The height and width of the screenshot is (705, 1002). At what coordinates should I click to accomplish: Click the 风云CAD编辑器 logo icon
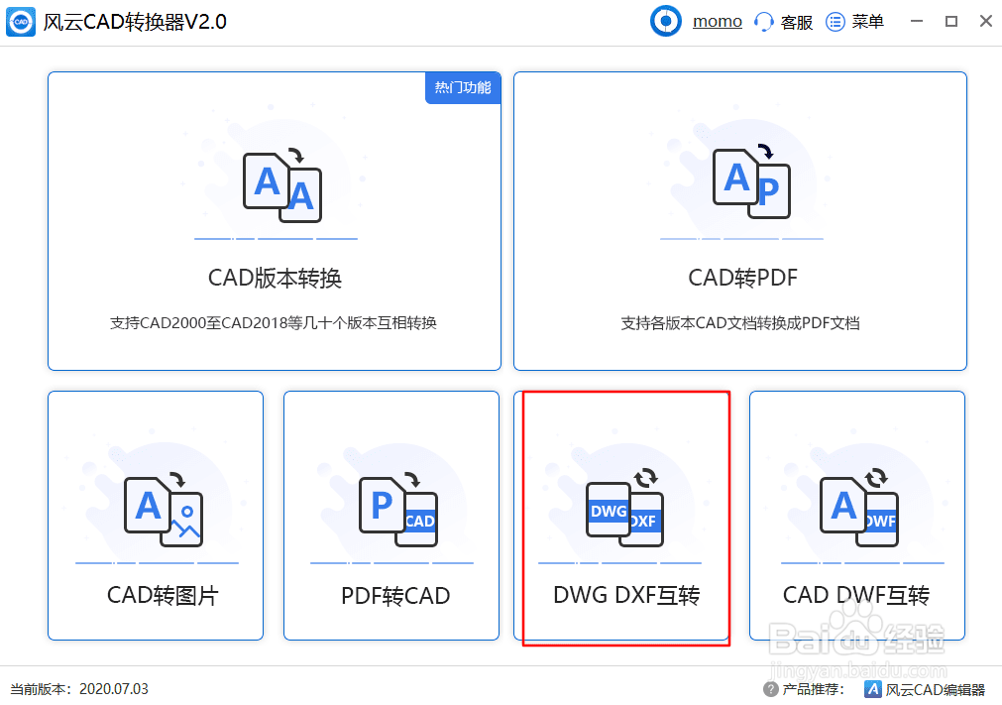tap(873, 688)
